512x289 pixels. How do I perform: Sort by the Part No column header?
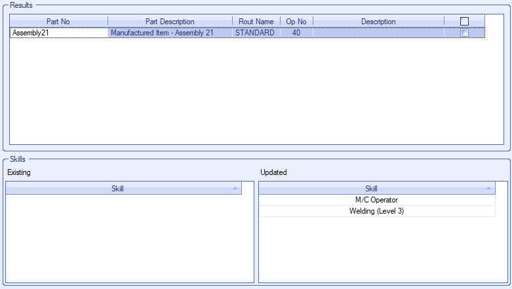coord(58,22)
